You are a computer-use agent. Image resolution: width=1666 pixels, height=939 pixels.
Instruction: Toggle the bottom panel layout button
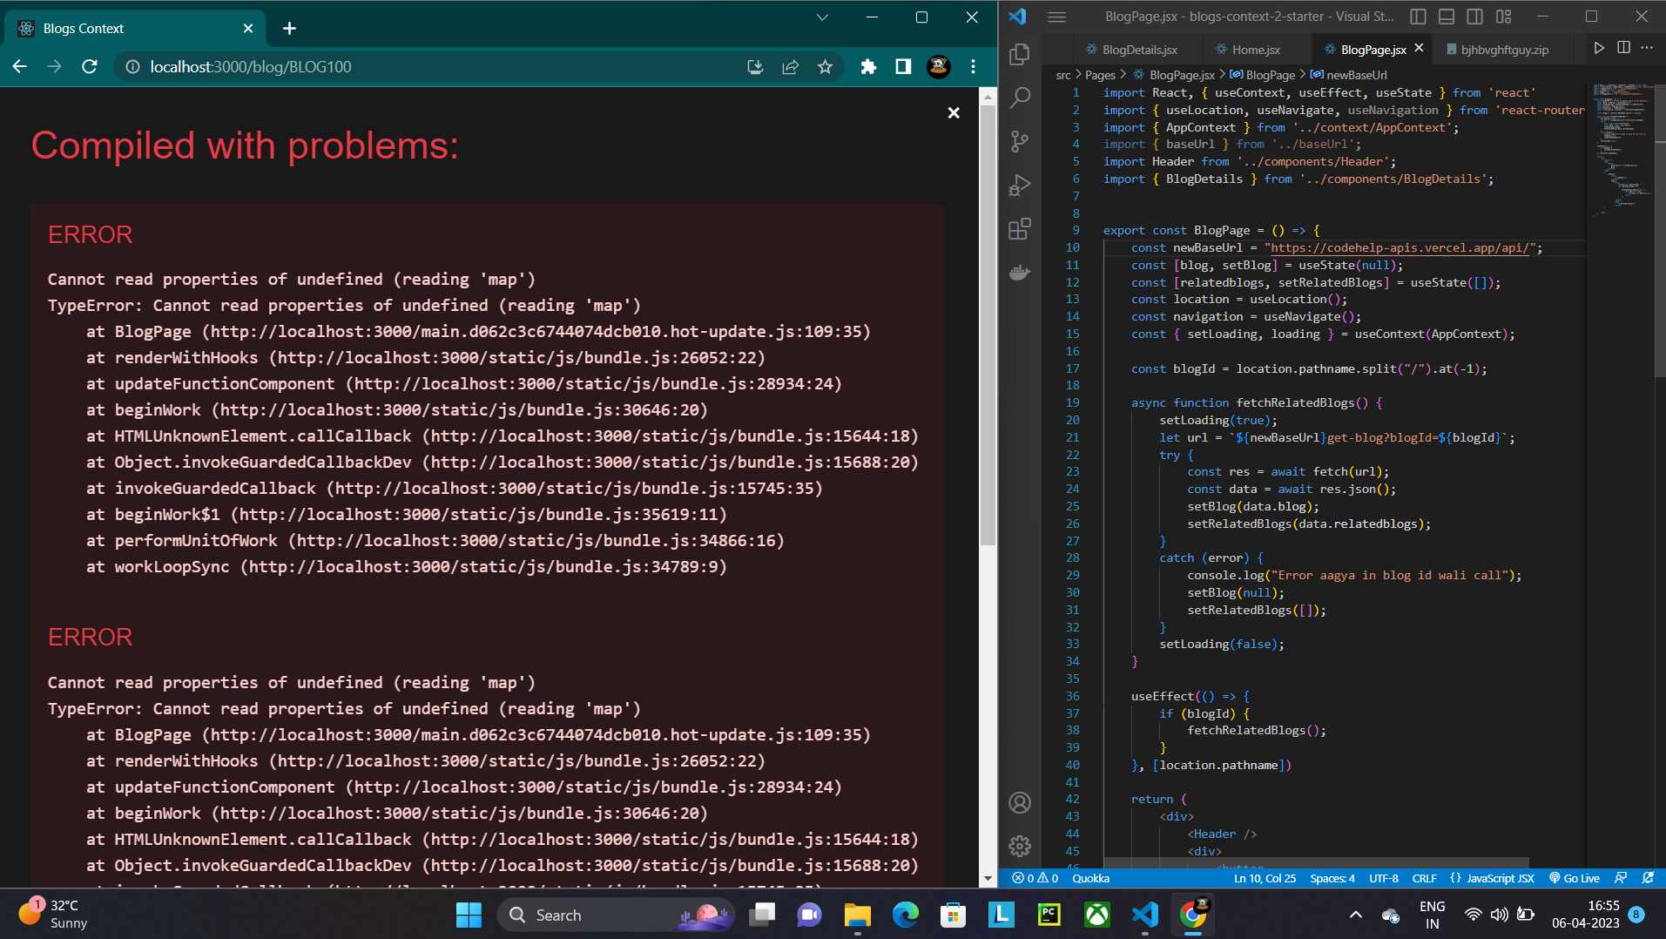1447,17
